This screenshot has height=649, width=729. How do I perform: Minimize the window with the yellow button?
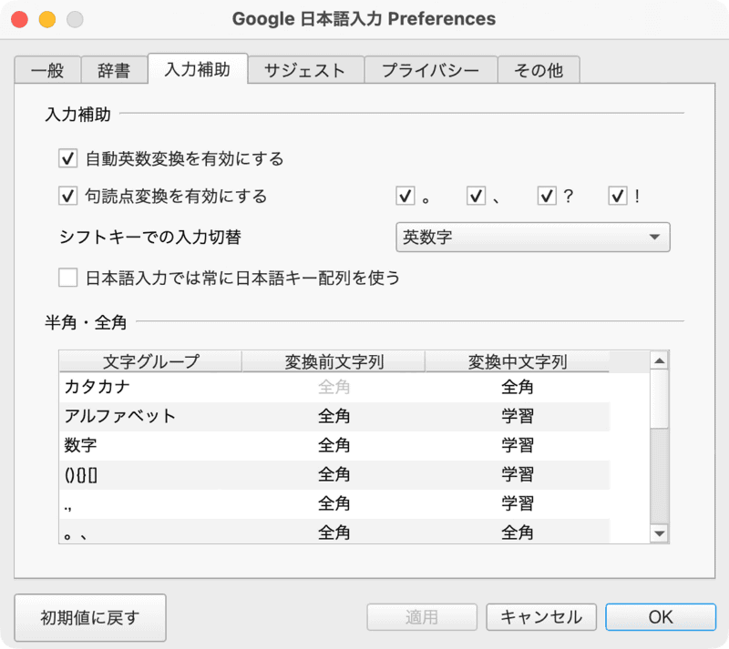pos(47,19)
